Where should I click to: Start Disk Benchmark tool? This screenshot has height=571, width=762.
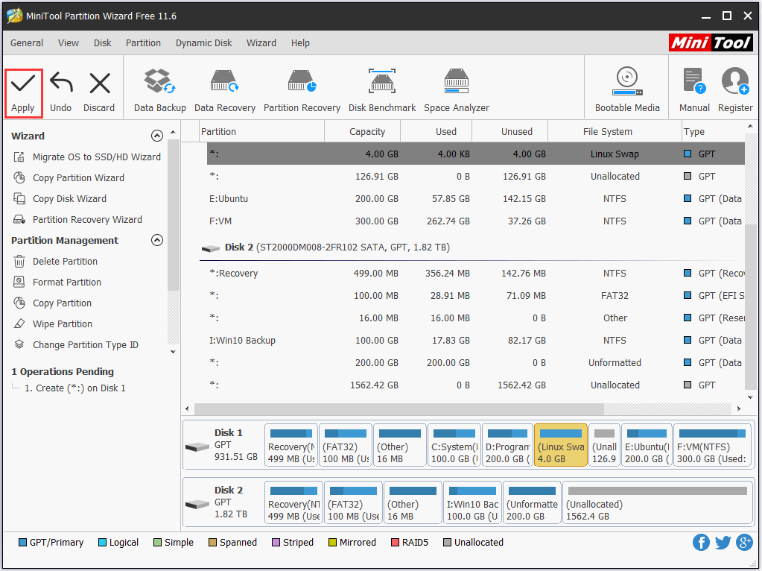point(382,92)
